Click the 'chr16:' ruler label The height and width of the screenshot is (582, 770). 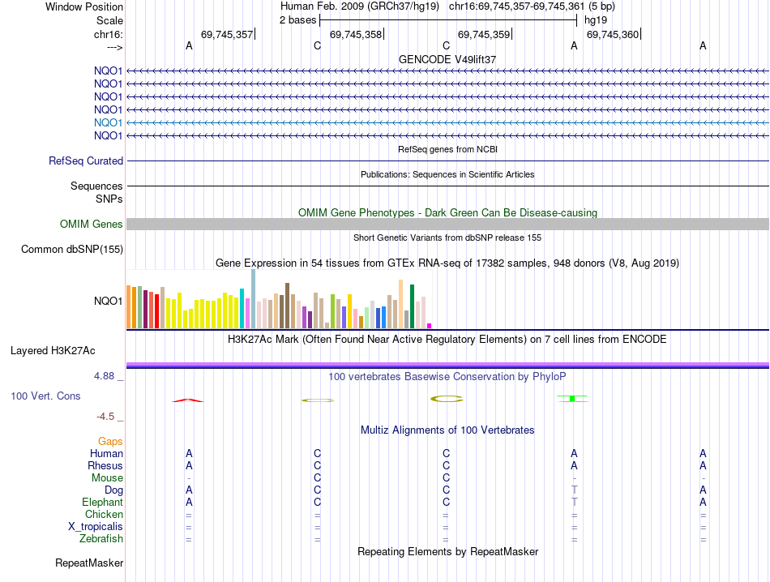click(x=109, y=34)
